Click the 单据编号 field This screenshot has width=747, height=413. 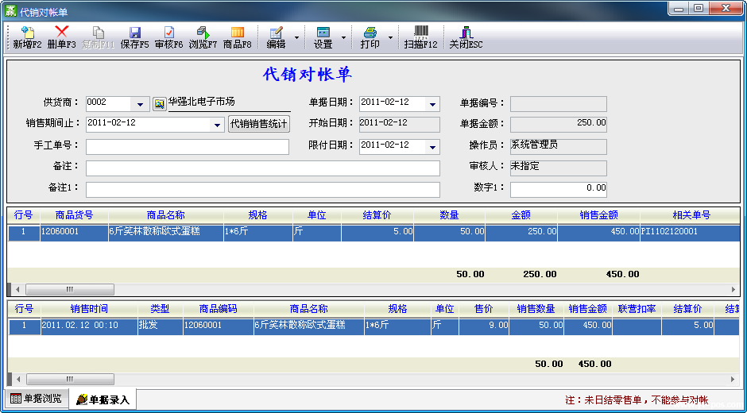coord(559,104)
